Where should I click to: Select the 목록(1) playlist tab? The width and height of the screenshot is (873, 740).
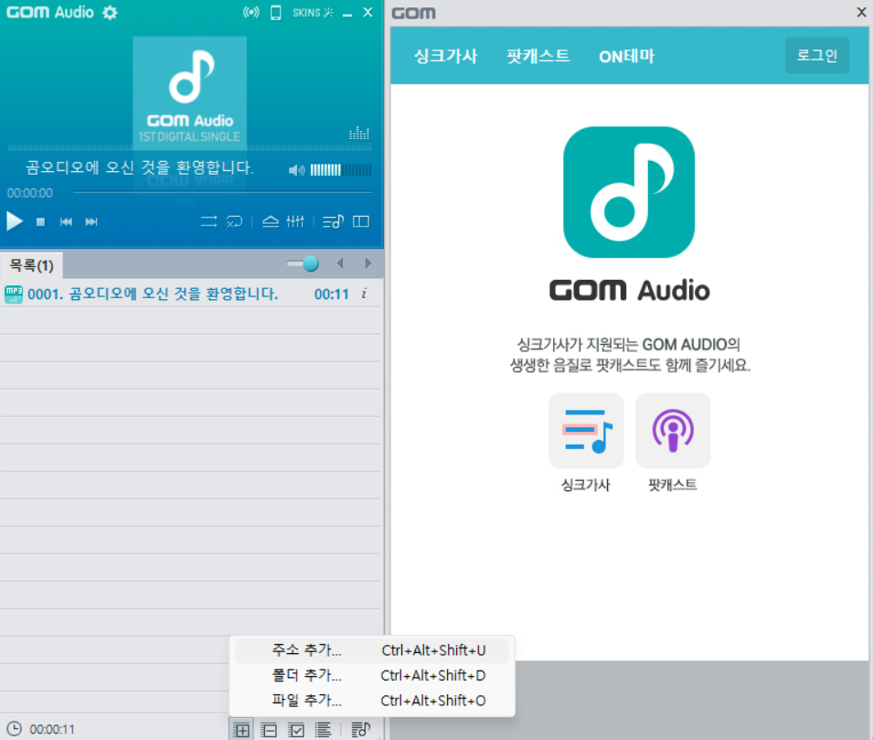(x=32, y=264)
